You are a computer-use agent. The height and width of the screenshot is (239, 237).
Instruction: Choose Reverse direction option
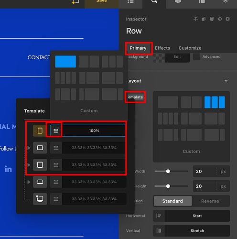point(210,201)
